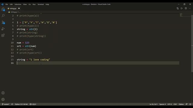
Task: Click the vertical editor scrollbar
Action: (192, 43)
